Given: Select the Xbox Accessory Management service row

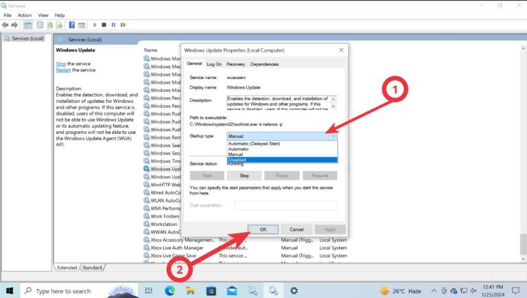Looking at the screenshot, I should point(182,240).
